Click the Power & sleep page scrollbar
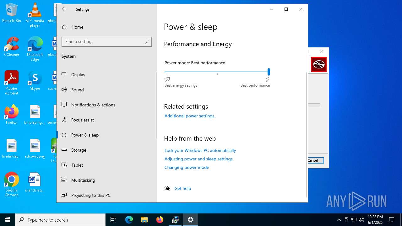This screenshot has height=226, width=402. pos(307,135)
